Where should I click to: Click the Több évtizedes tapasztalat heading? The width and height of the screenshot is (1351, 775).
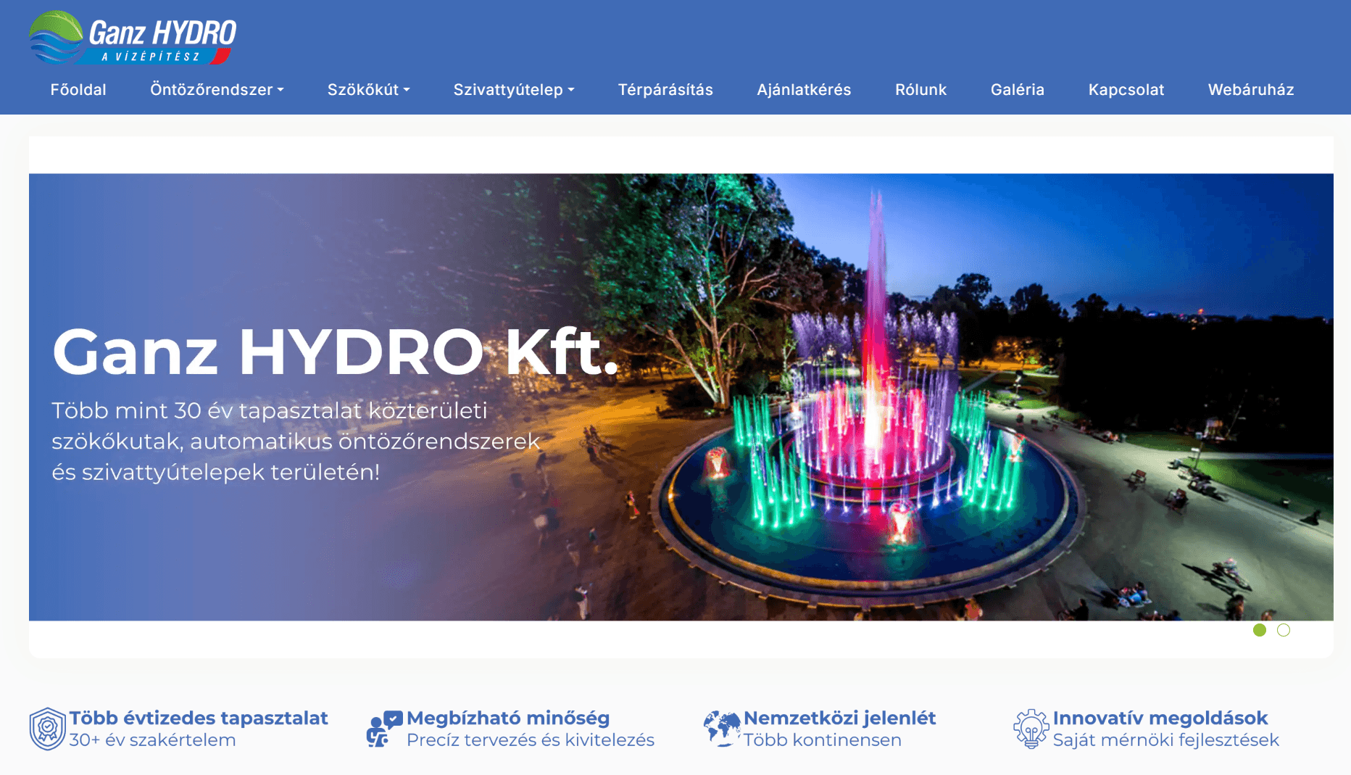coord(199,718)
